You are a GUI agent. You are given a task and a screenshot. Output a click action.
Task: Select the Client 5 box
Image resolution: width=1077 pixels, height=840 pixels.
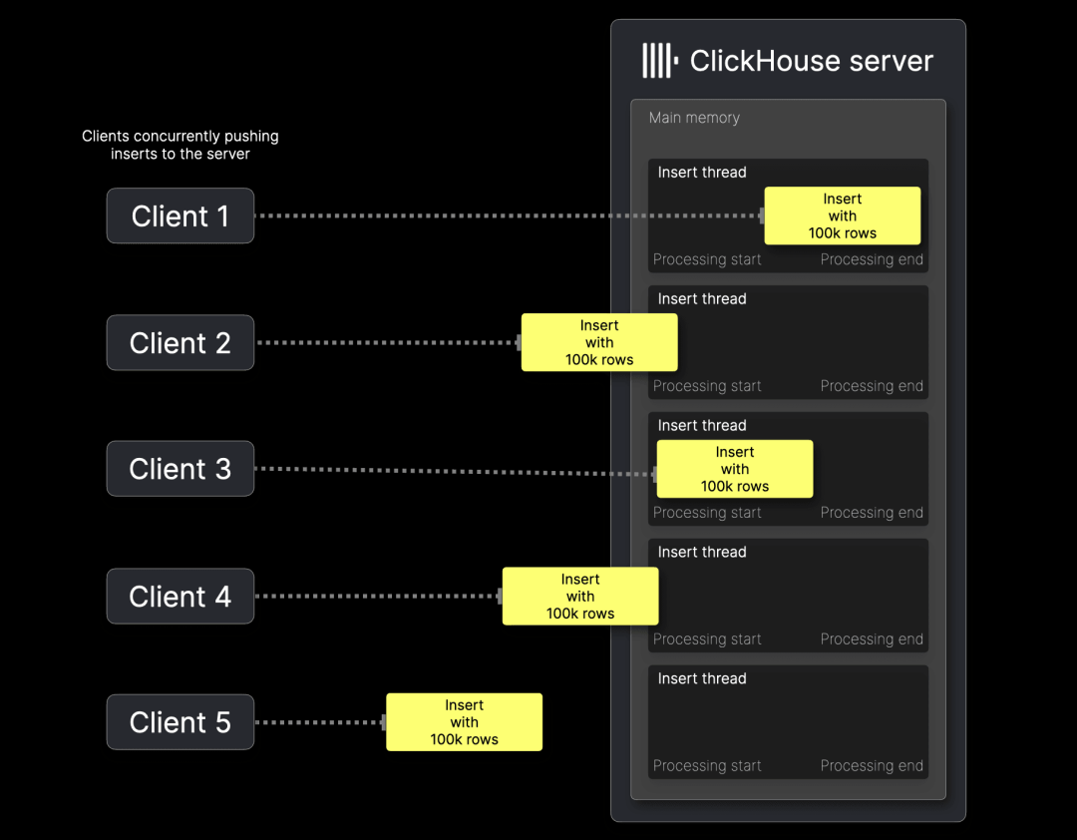tap(179, 722)
